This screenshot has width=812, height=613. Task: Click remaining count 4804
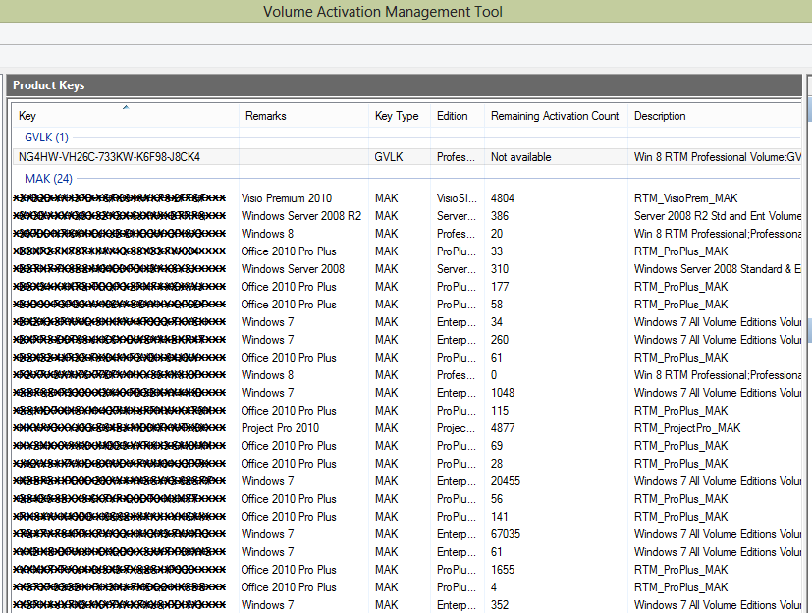(503, 198)
